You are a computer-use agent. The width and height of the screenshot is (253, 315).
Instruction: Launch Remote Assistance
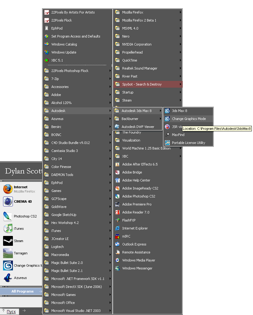click(148, 252)
